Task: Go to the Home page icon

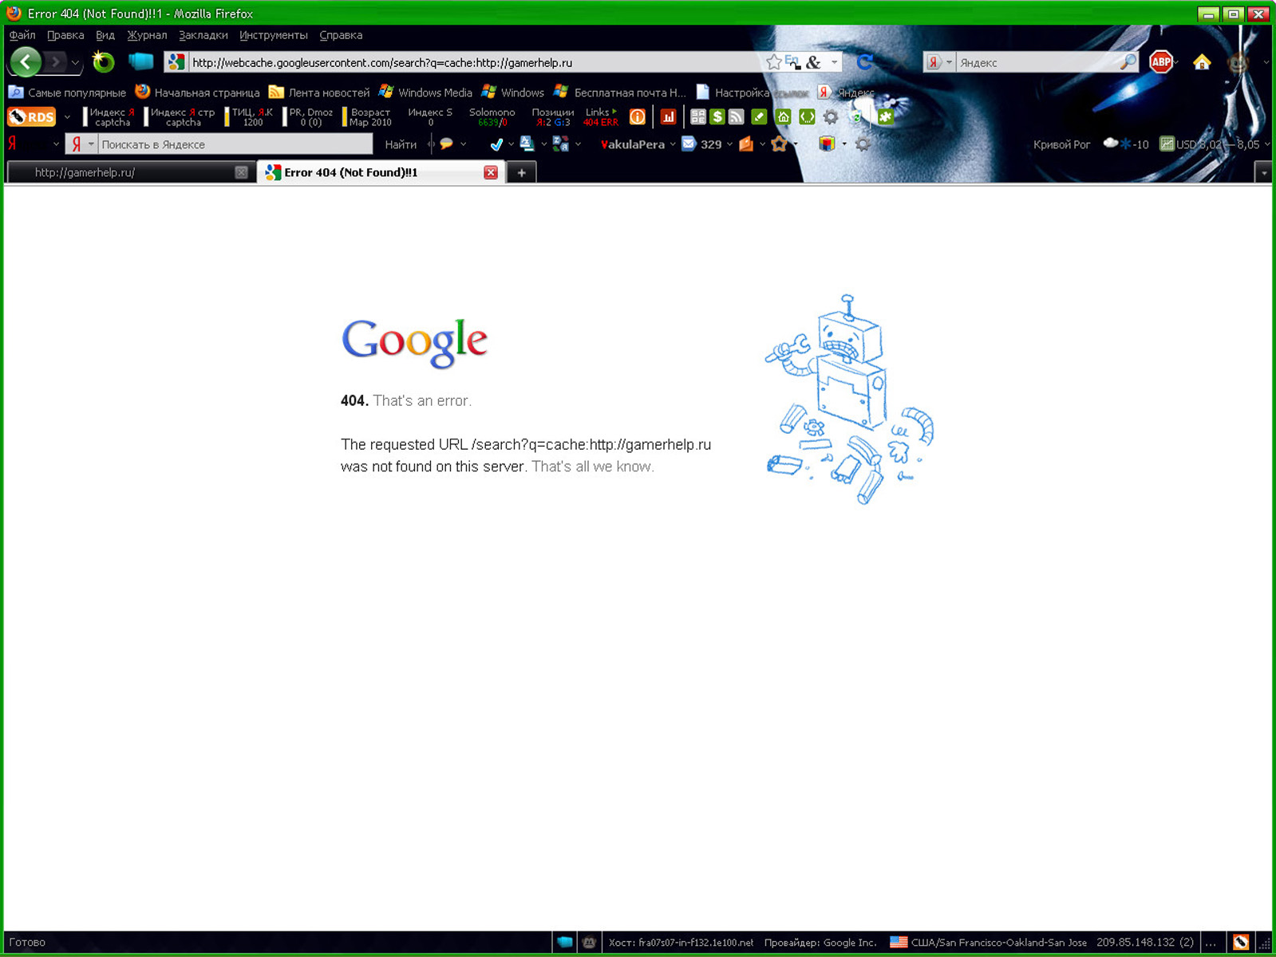Action: [1202, 61]
